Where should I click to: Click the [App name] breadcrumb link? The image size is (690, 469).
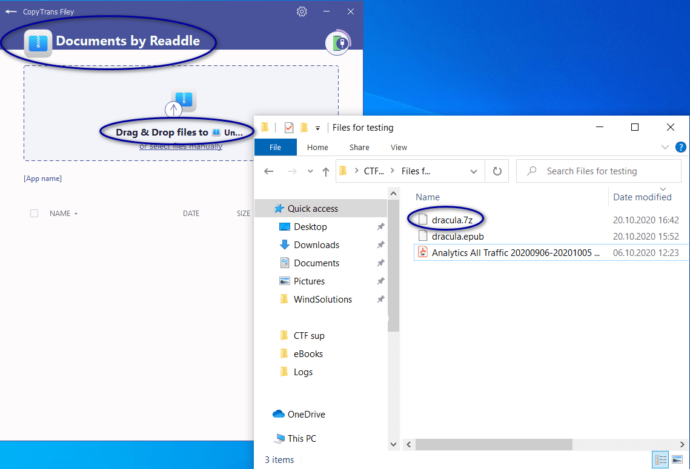pyautogui.click(x=42, y=179)
